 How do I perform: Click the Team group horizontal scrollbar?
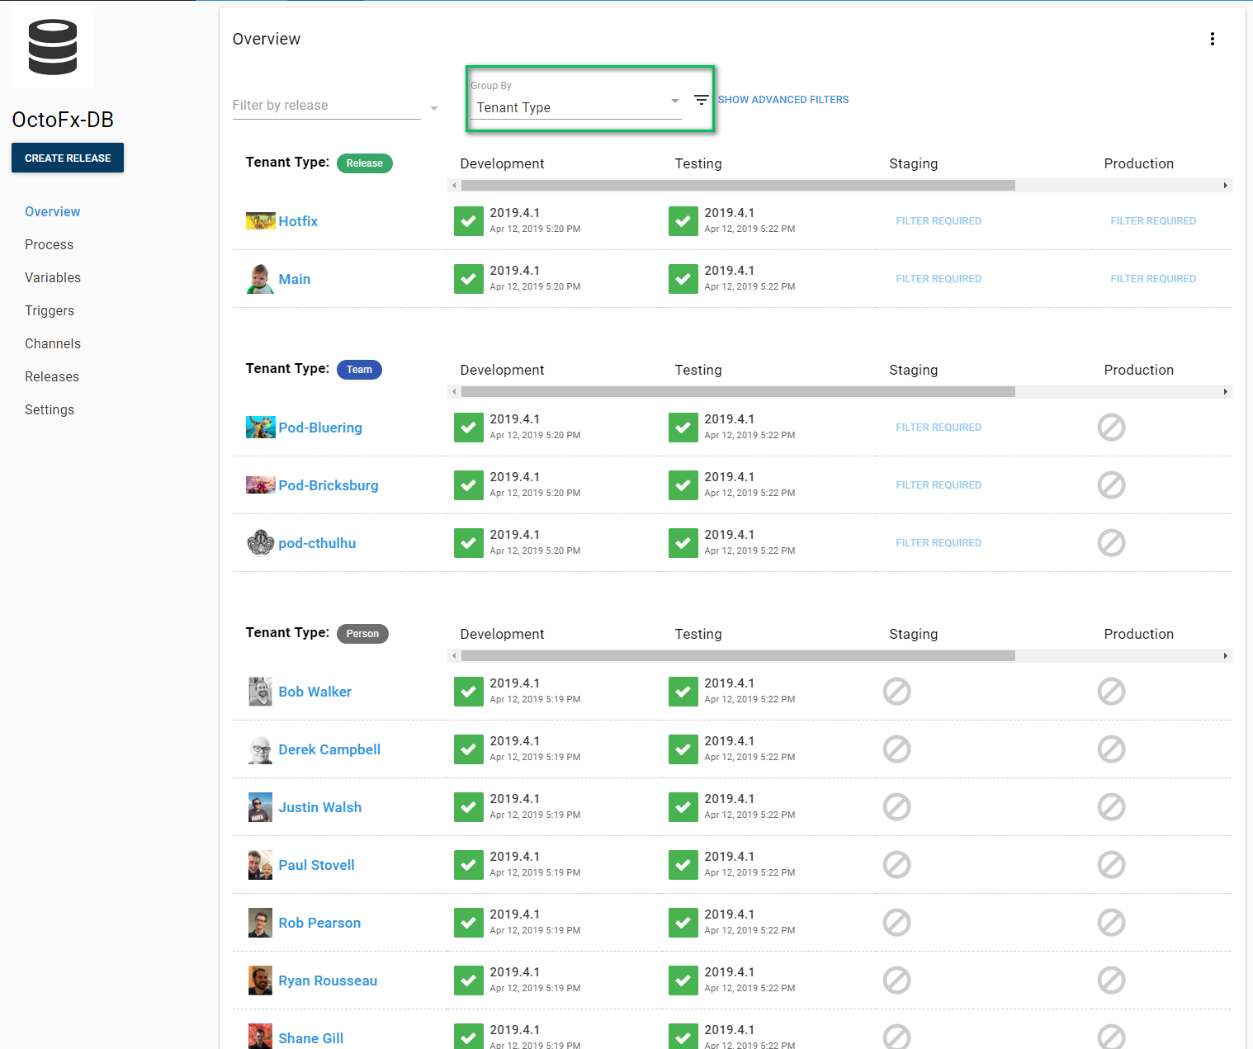tap(737, 392)
